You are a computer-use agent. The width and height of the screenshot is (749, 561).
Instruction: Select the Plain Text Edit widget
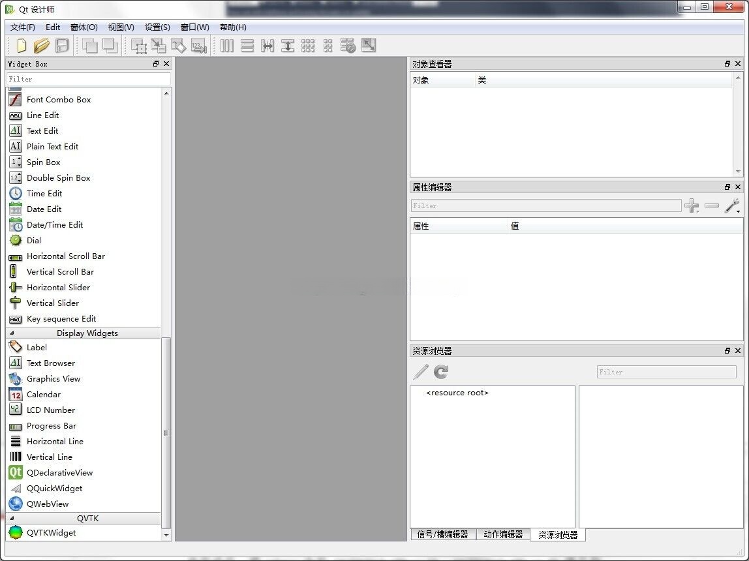84,147
